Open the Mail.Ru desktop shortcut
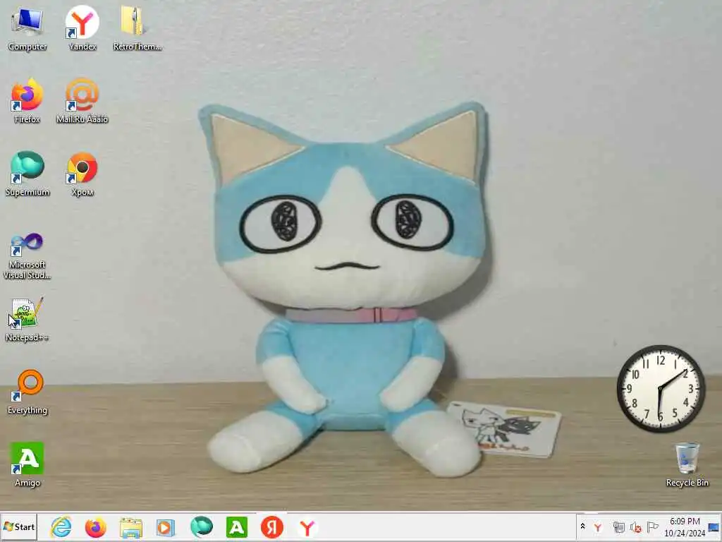722x542 pixels. coord(82,101)
